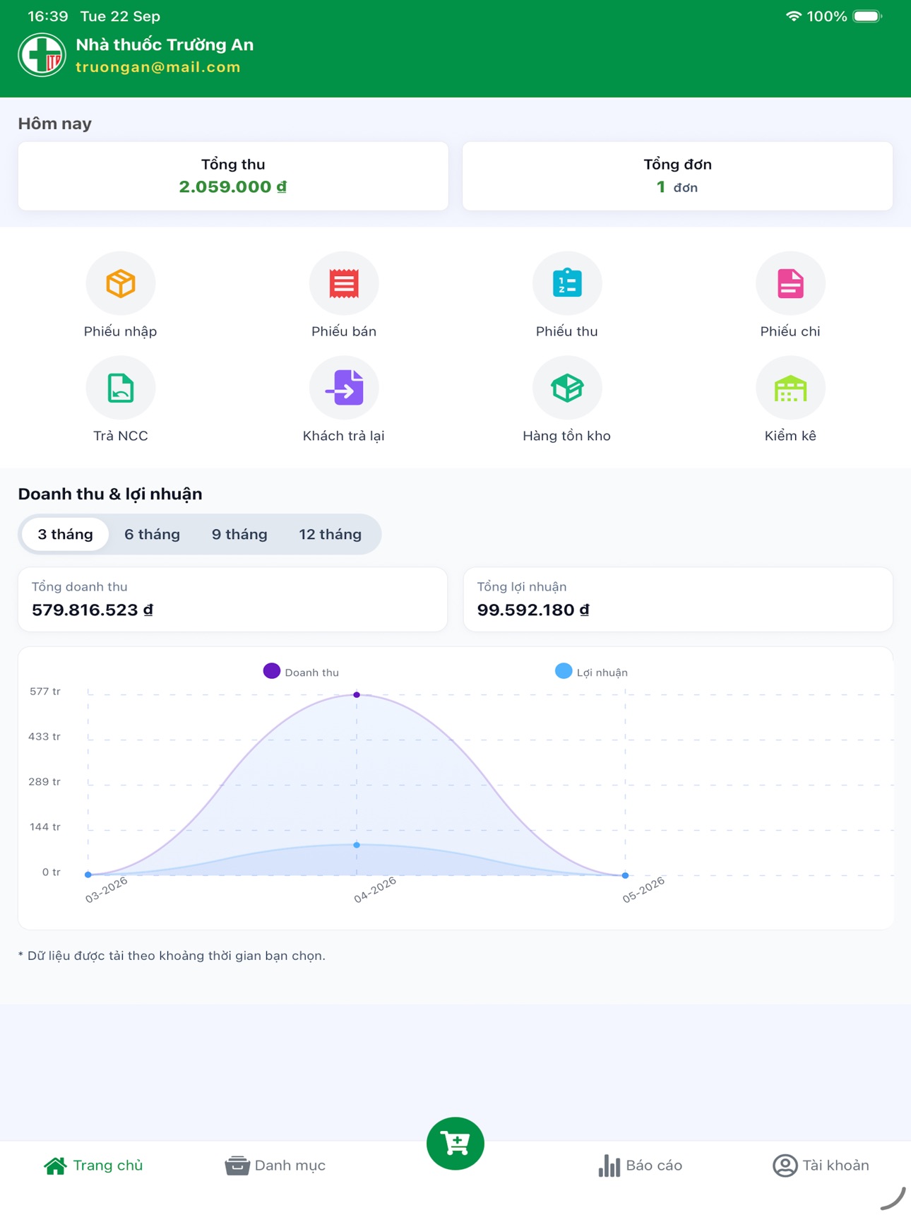Select the 9 tháng period
911x1215 pixels.
pos(239,534)
